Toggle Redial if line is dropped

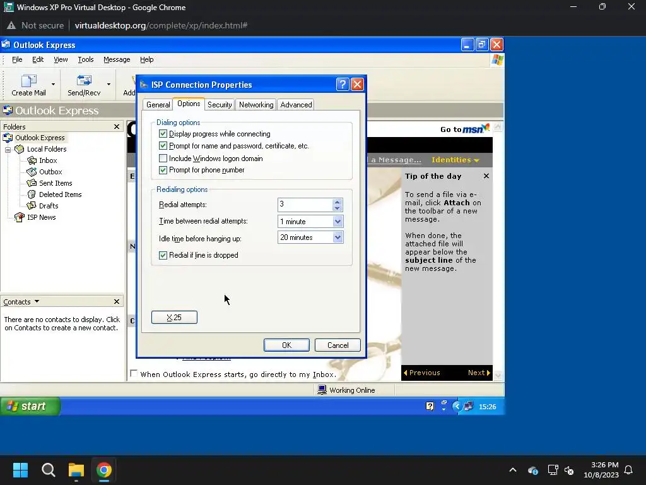pyautogui.click(x=163, y=255)
